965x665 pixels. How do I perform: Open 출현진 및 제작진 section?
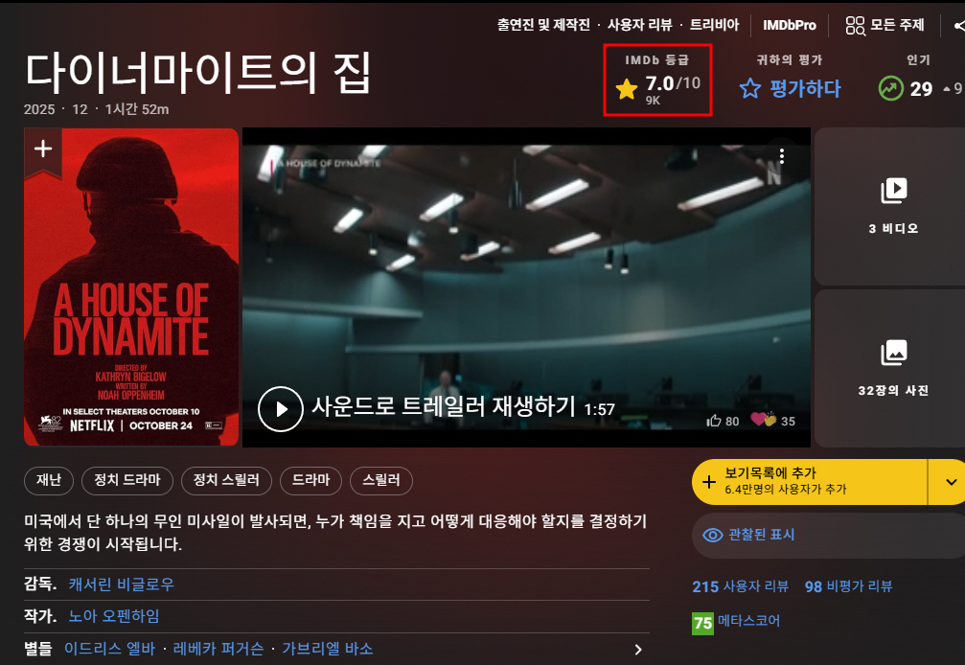pos(542,25)
